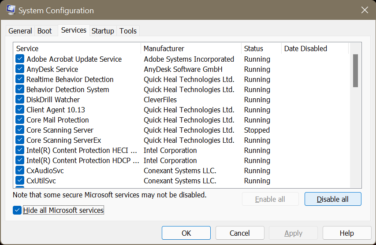Toggle Behavior Detection System checkbox
The height and width of the screenshot is (245, 376).
20,89
